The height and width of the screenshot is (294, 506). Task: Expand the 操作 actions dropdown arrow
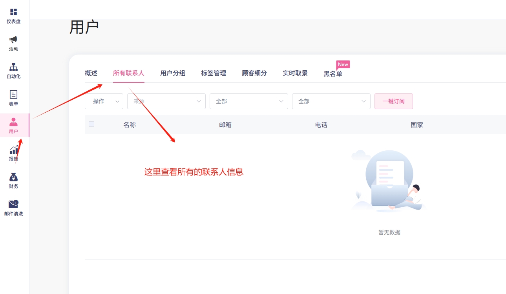(x=117, y=101)
